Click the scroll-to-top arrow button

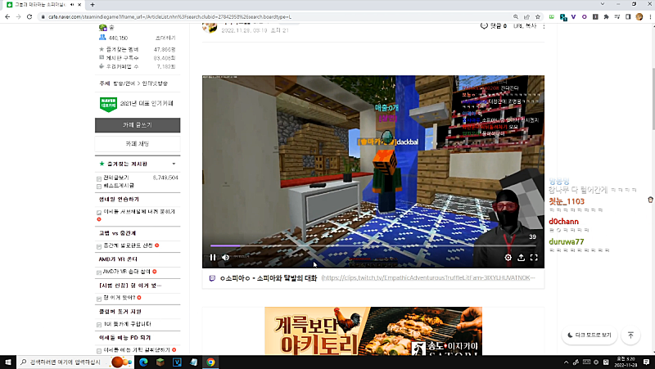tap(630, 335)
